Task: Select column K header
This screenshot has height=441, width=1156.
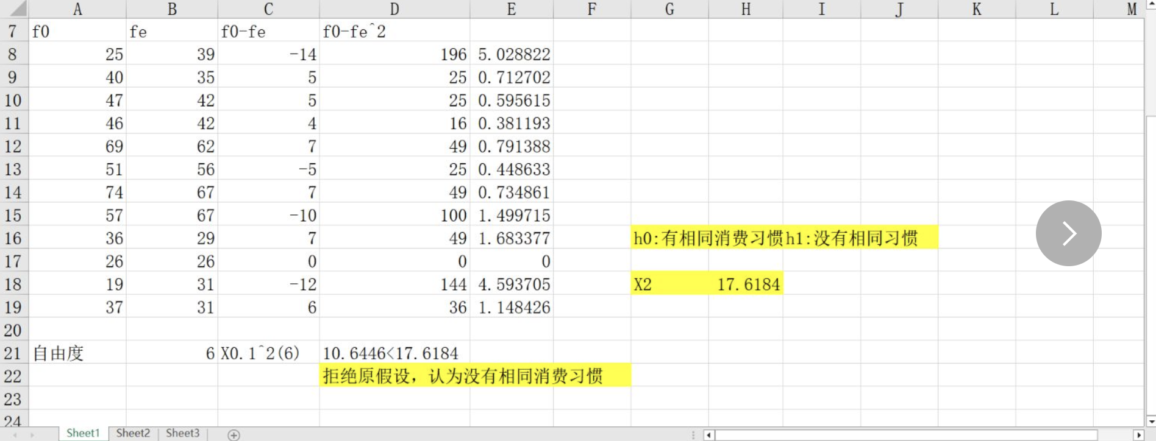Action: (x=977, y=9)
